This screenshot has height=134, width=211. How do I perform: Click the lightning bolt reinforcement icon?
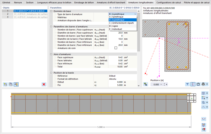(x=16, y=84)
